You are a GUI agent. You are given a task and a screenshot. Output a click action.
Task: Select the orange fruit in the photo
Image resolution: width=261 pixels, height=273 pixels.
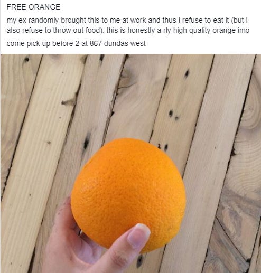128,195
